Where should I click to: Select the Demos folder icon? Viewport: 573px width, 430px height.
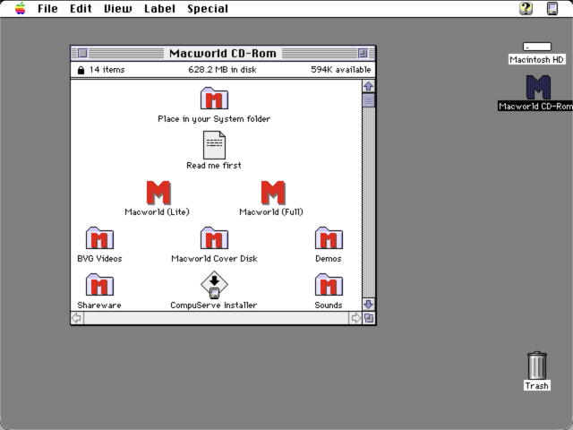pyautogui.click(x=329, y=238)
